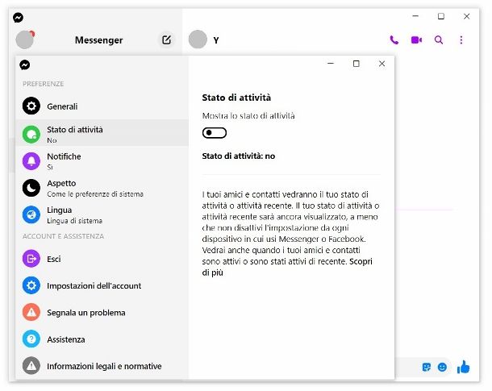Choose Segnala un problema

(102, 312)
